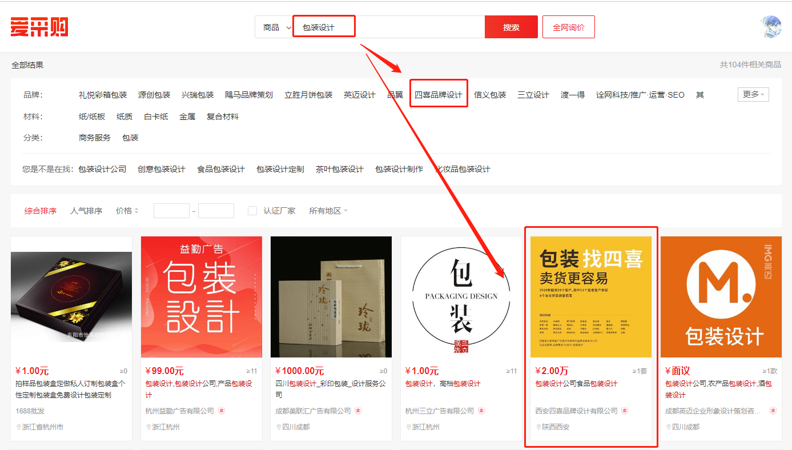
Task: Filter by brand 礼悦彩箱包装
Action: tap(103, 95)
